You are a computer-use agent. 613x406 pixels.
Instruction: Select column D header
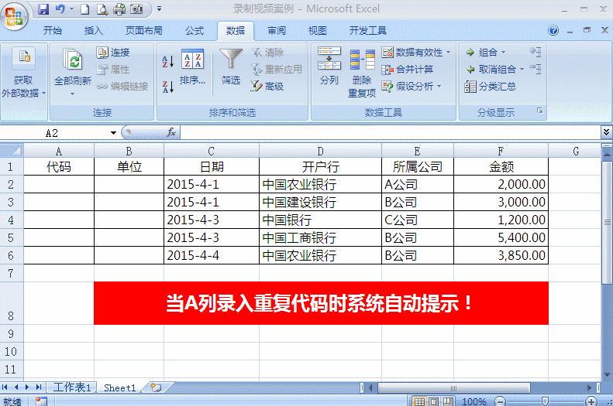click(x=320, y=151)
